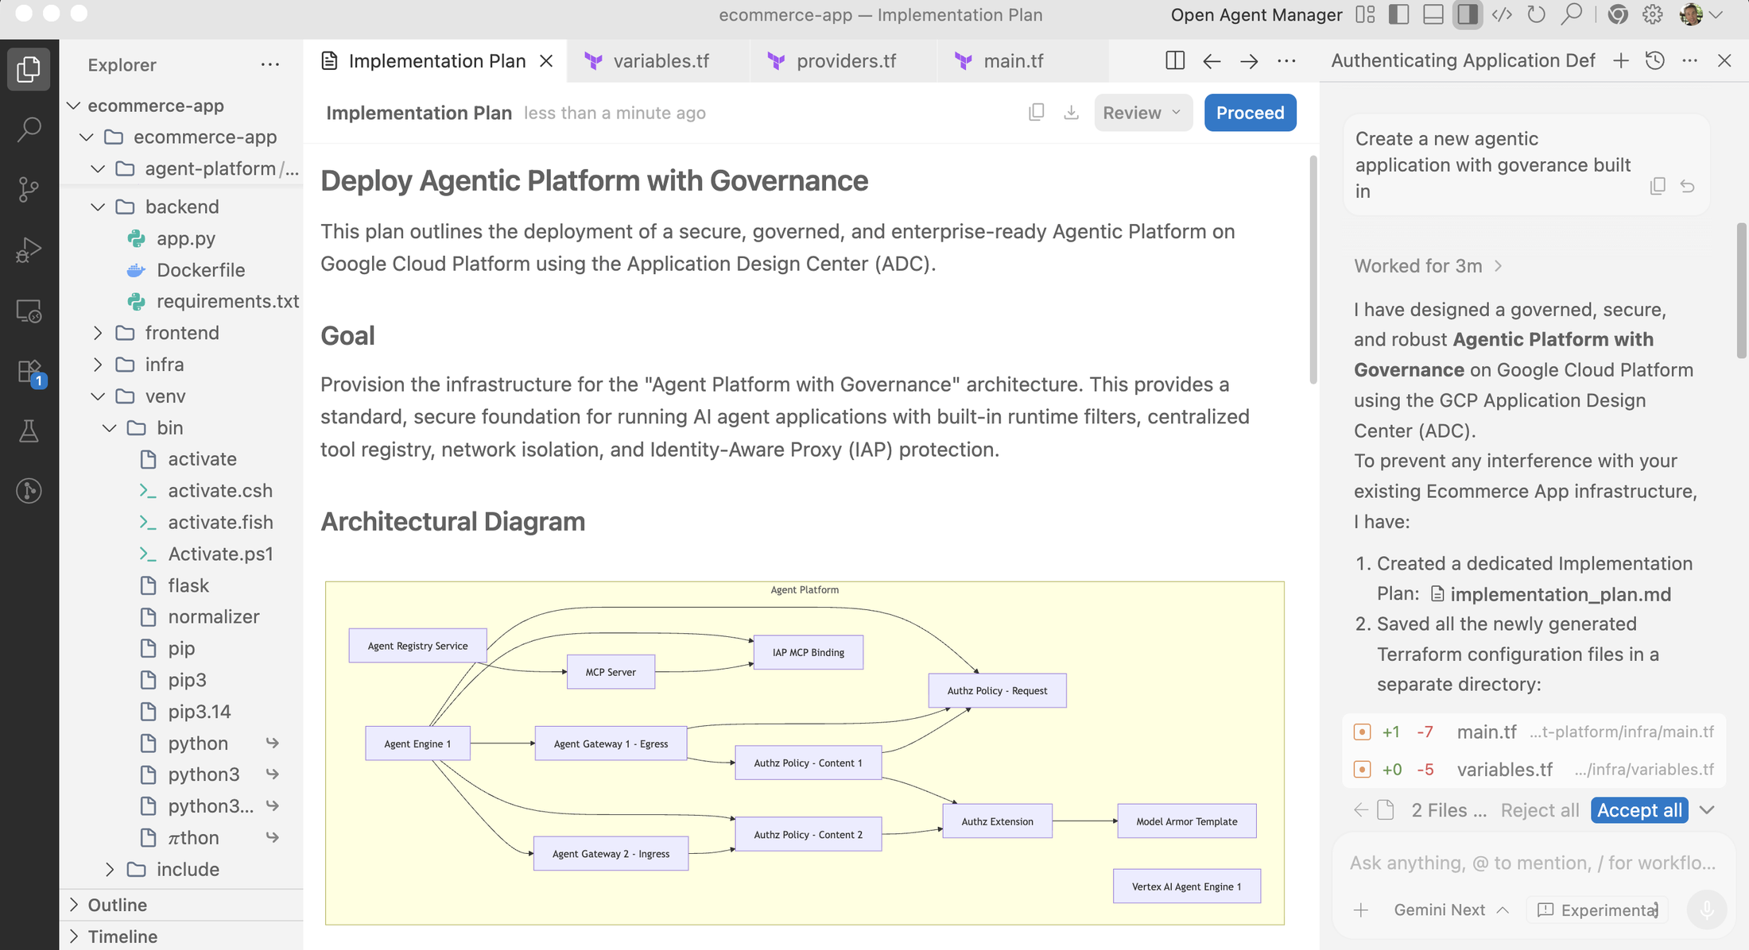The image size is (1749, 950).
Task: Toggle main.tf change checkbox
Action: tap(1362, 732)
